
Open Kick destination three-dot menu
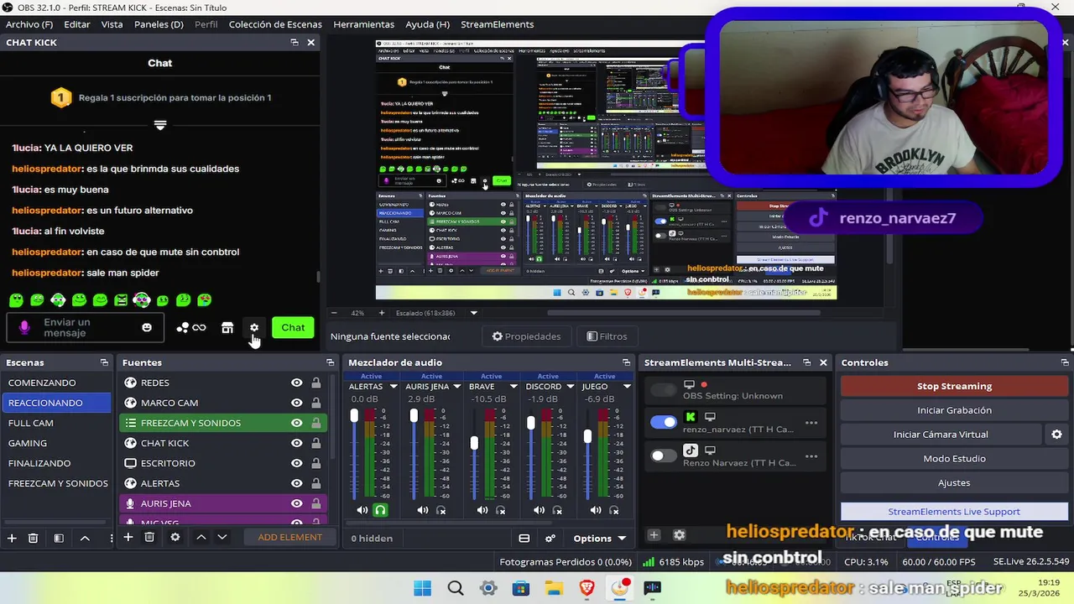tap(811, 423)
